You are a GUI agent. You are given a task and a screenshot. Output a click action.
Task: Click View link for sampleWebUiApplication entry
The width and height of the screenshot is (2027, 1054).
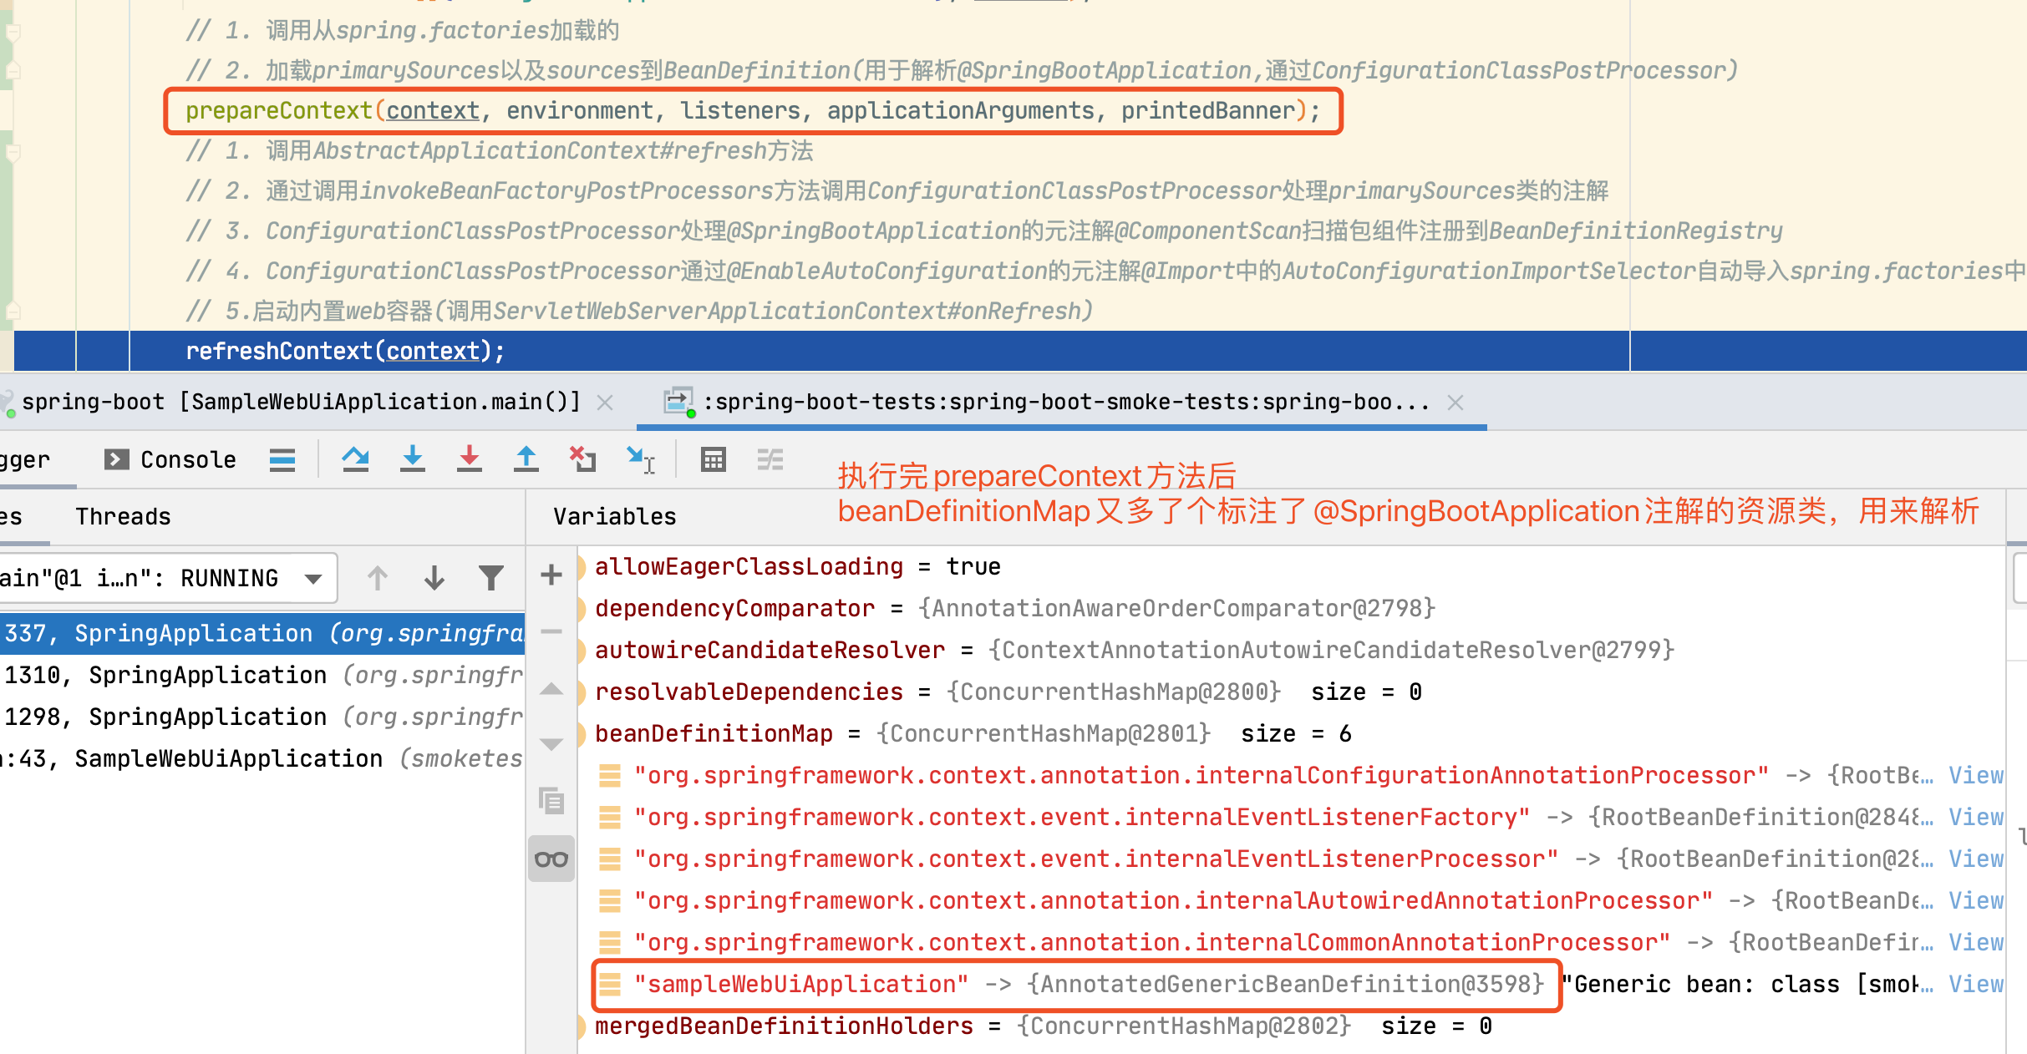pos(1975,984)
